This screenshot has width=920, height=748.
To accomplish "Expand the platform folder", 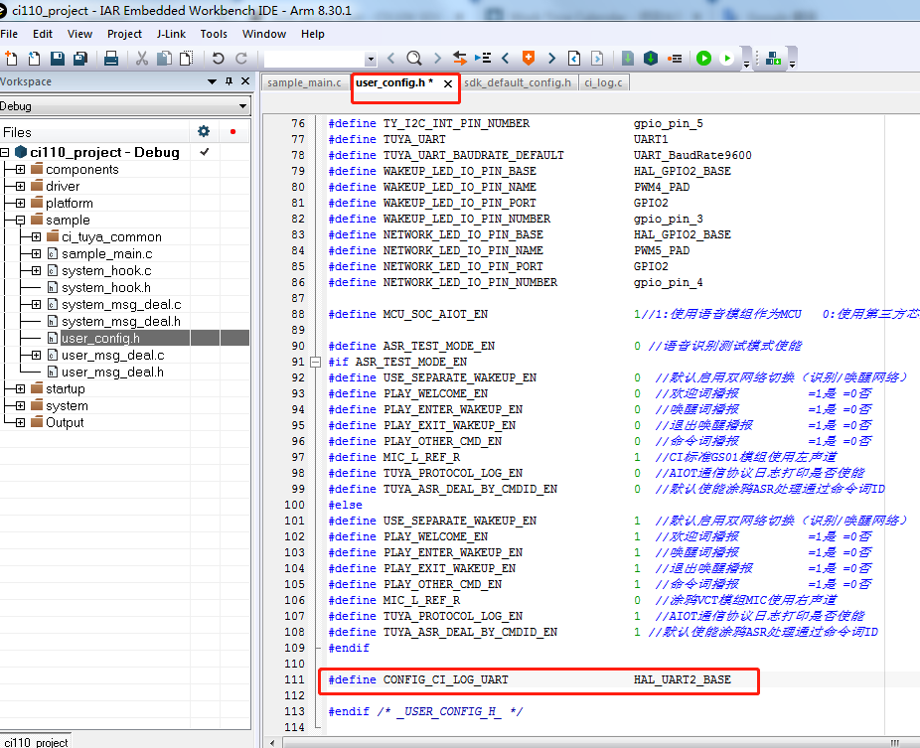I will click(21, 203).
